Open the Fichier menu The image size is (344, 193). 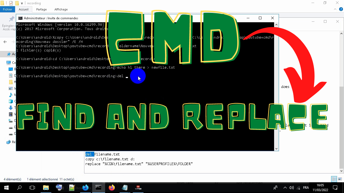point(7,9)
